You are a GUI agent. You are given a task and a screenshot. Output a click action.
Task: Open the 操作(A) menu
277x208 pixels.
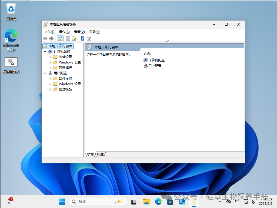[x=64, y=32]
